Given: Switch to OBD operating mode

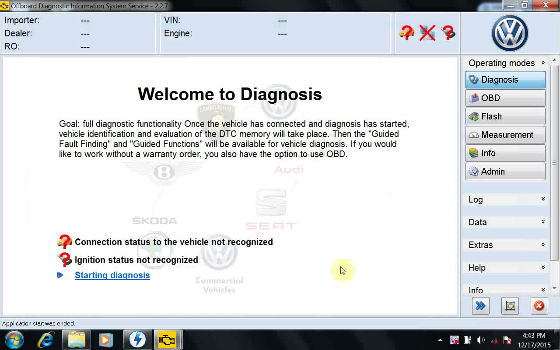Looking at the screenshot, I should click(505, 98).
